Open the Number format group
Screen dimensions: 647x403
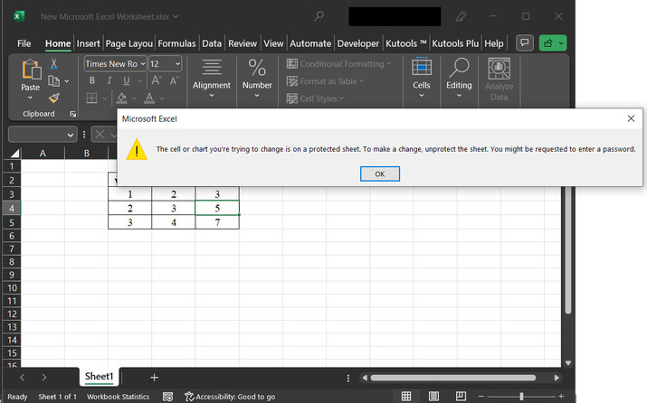click(257, 79)
